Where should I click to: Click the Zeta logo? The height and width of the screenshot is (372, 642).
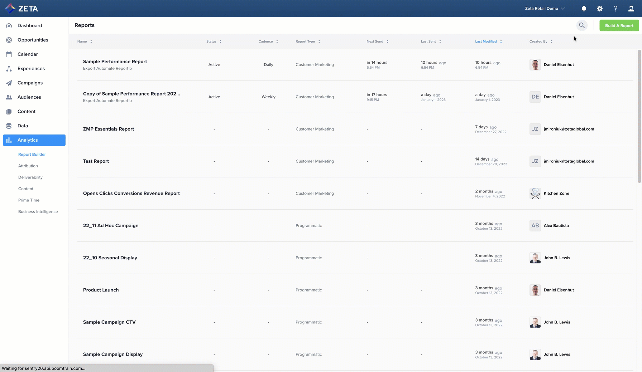21,8
